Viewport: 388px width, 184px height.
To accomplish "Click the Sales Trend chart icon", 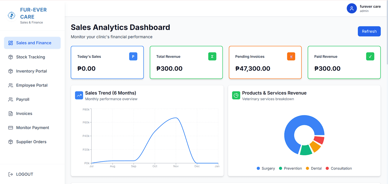I will [x=79, y=96].
